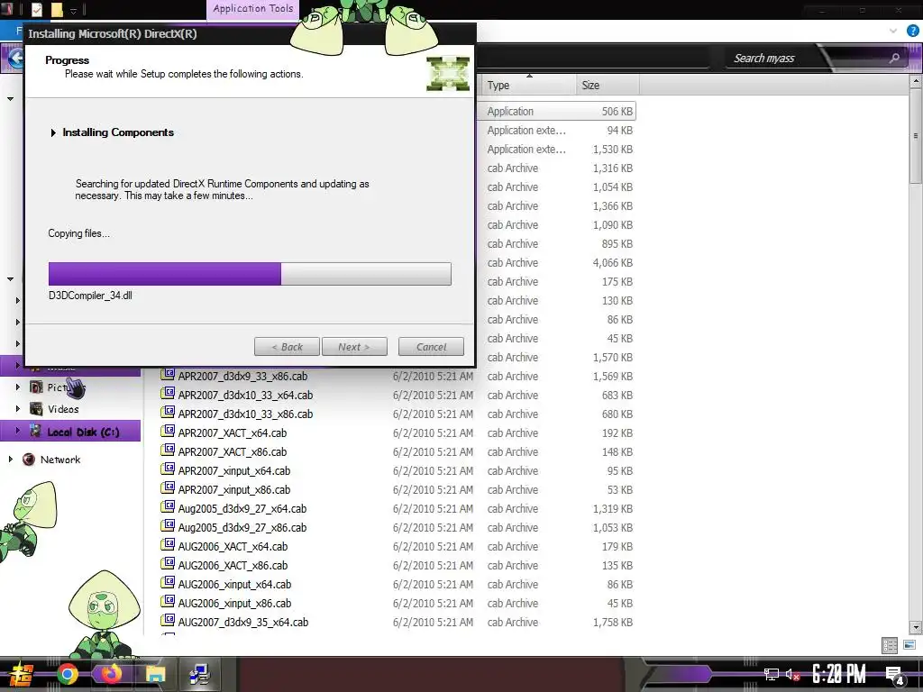Click the file list vertical scrollbar thumb

click(916, 136)
